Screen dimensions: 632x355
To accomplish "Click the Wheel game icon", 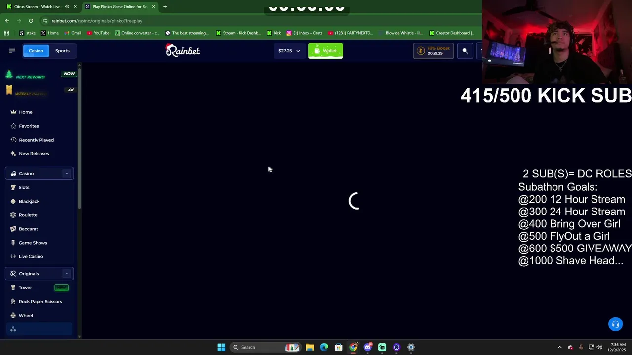I will (x=13, y=316).
